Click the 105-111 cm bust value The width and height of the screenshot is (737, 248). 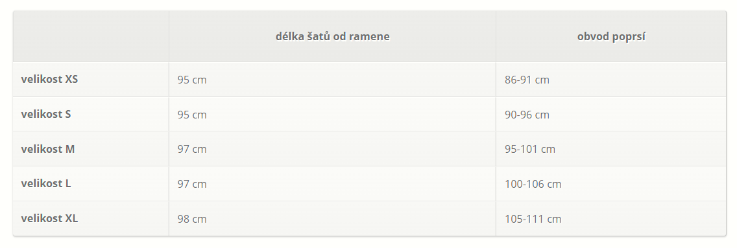point(533,218)
